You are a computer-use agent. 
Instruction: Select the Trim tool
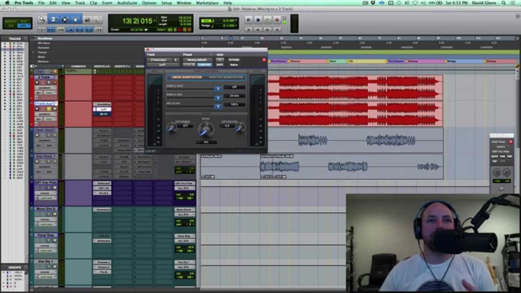pos(53,19)
